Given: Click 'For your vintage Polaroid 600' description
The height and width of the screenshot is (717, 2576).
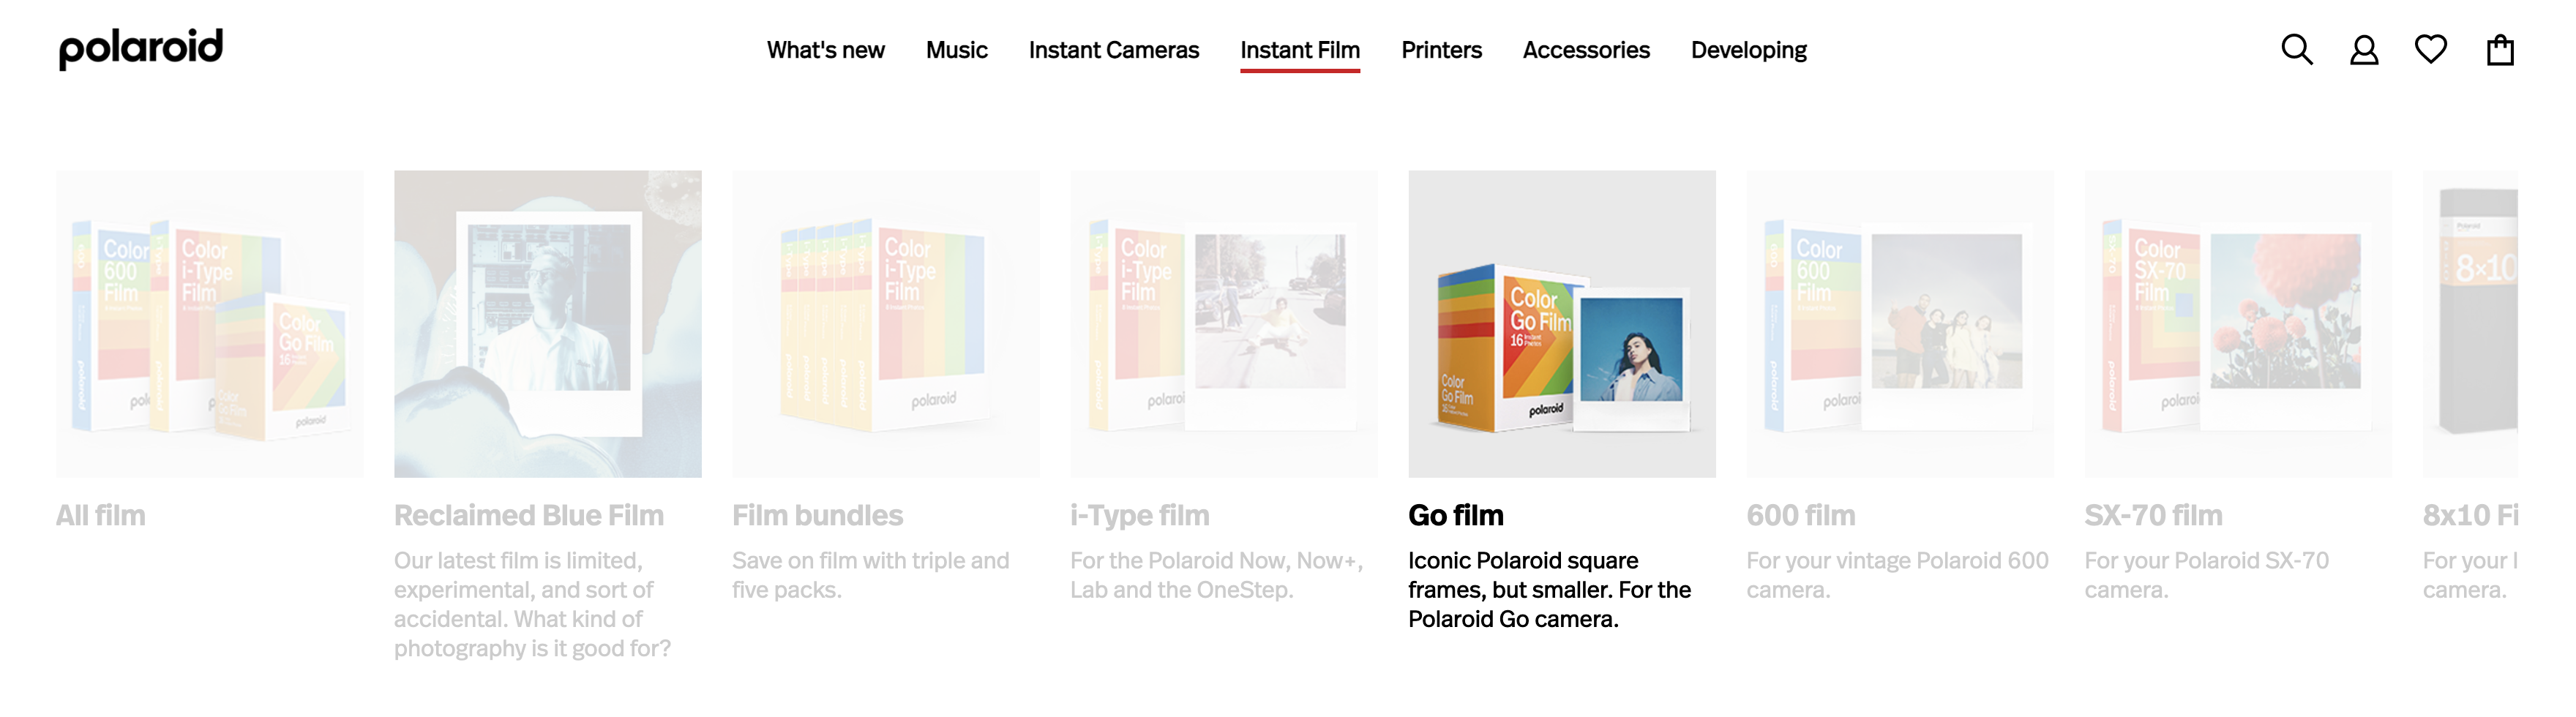Looking at the screenshot, I should [1897, 575].
